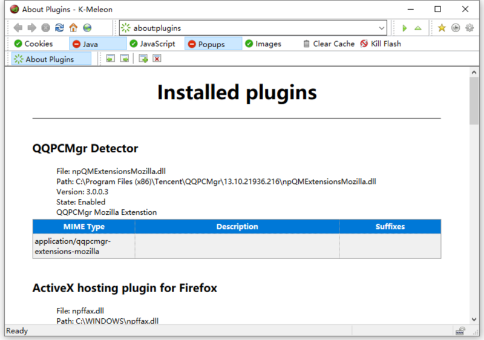Open preferences gear icon

[469, 28]
